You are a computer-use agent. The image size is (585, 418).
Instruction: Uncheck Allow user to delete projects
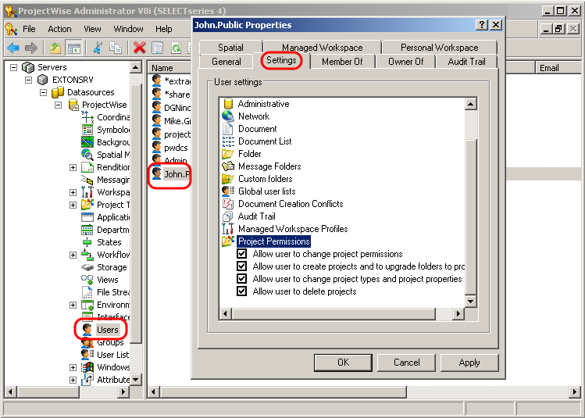coord(242,291)
